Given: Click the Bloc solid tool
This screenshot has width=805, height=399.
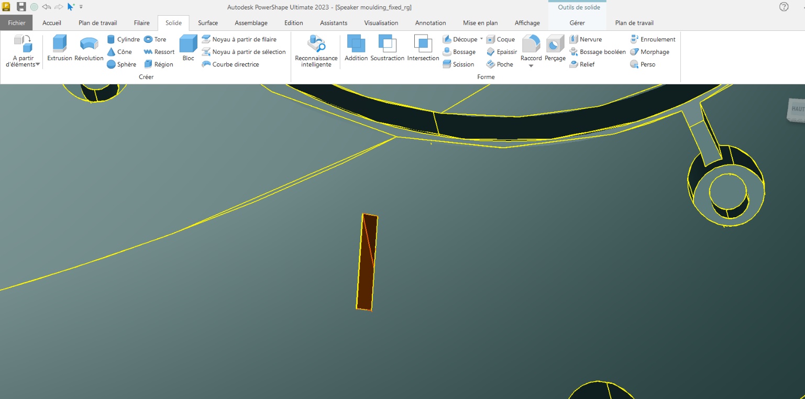Looking at the screenshot, I should pyautogui.click(x=188, y=48).
